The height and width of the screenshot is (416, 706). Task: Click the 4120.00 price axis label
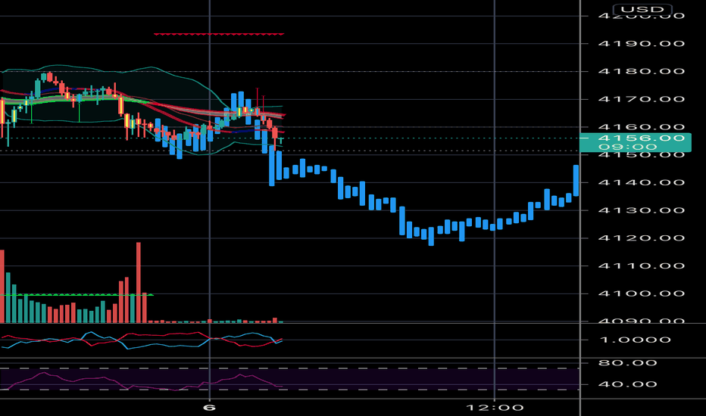[641, 238]
